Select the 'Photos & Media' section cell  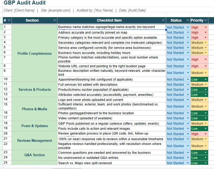tap(34, 109)
